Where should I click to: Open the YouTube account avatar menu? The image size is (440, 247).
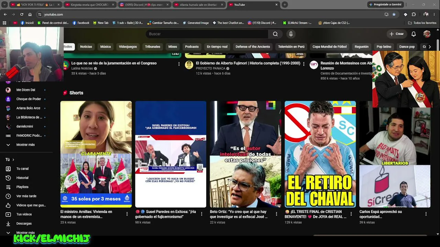[427, 34]
